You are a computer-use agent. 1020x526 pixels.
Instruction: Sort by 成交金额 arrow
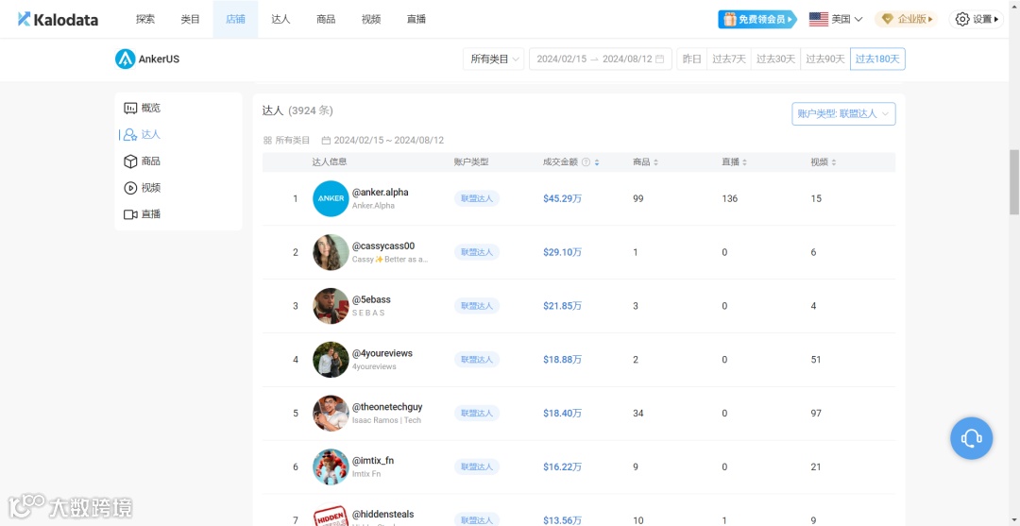[597, 162]
